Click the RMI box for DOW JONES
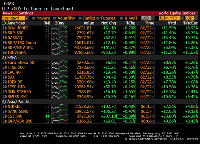Screen dimensions: 200x144 (47, 28)
